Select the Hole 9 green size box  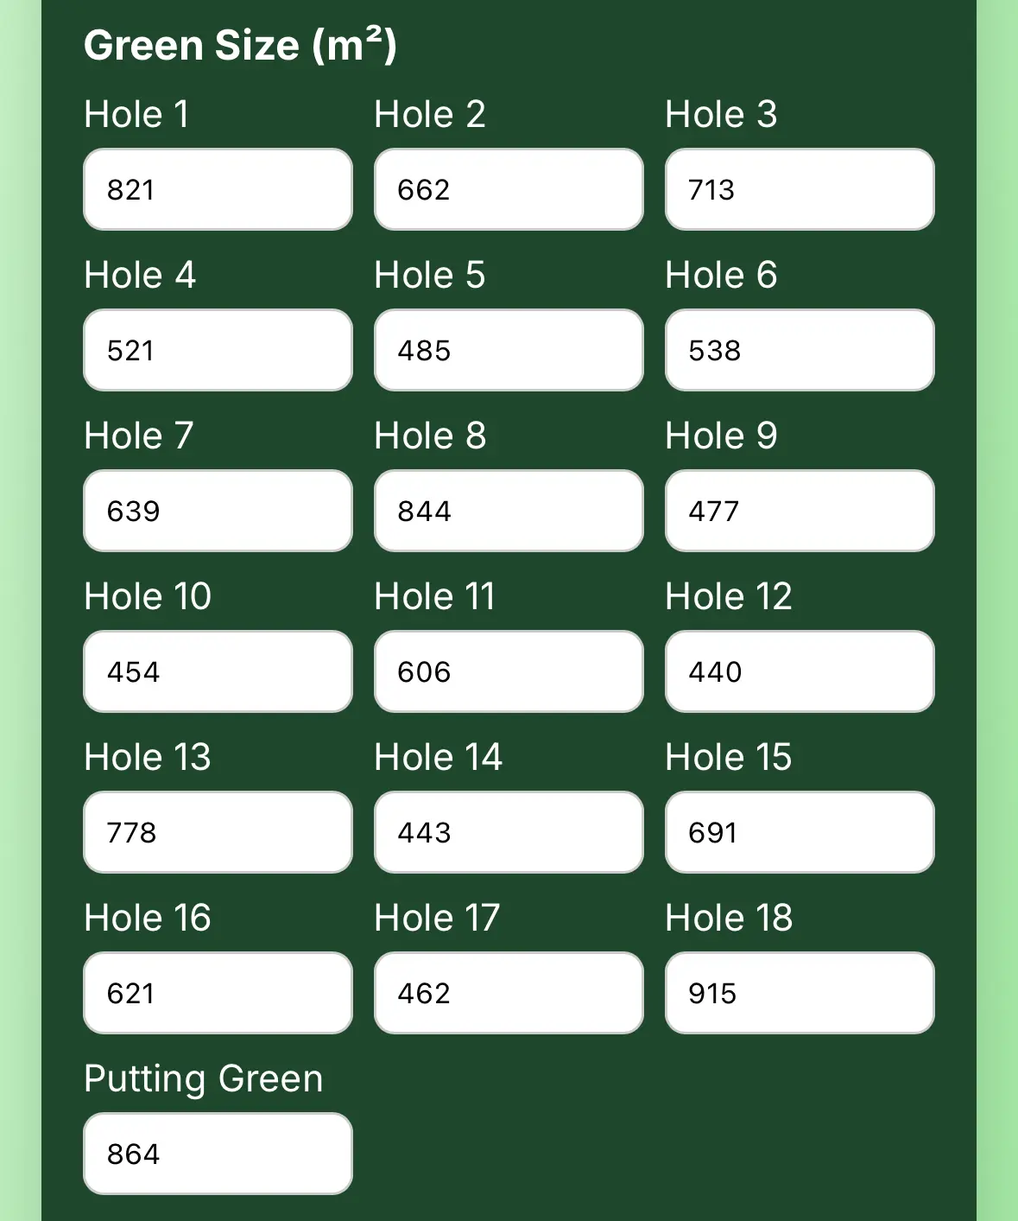[x=799, y=511]
